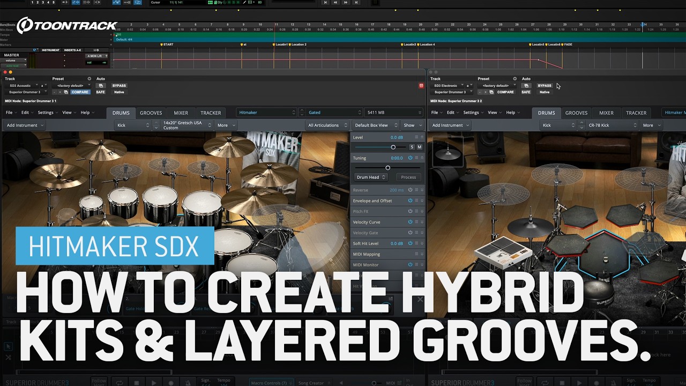Image resolution: width=686 pixels, height=386 pixels.
Task: Click COMPARE in the left plugin window
Action: pyautogui.click(x=80, y=92)
